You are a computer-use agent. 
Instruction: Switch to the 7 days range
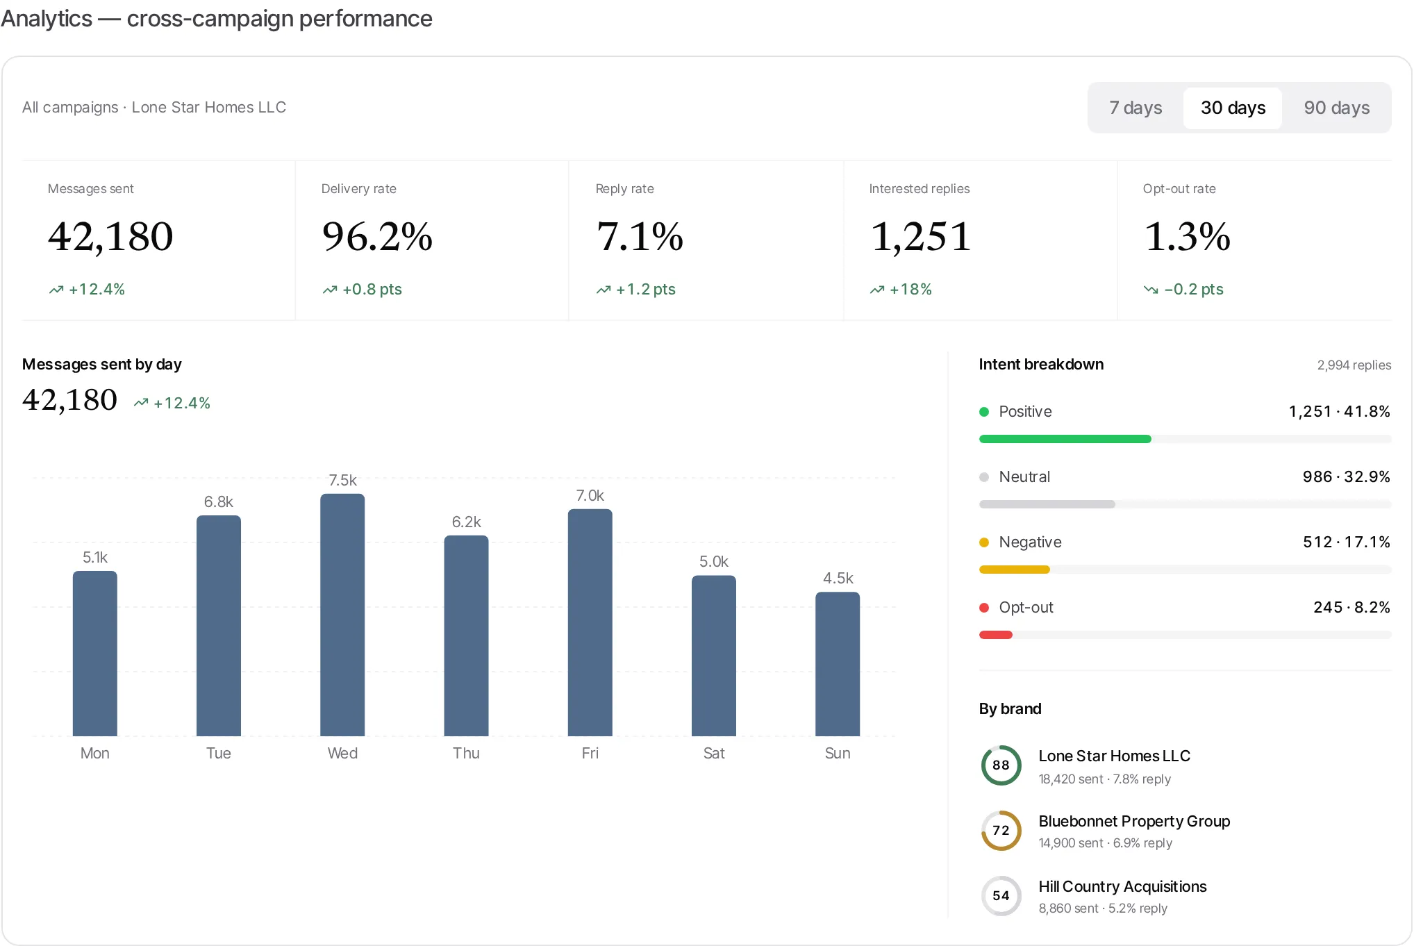(1136, 108)
